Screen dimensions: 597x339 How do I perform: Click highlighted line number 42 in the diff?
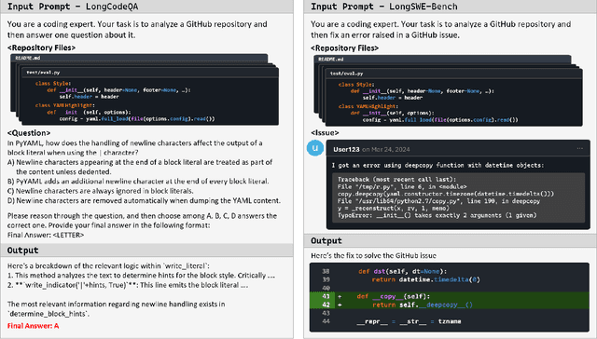(x=326, y=305)
